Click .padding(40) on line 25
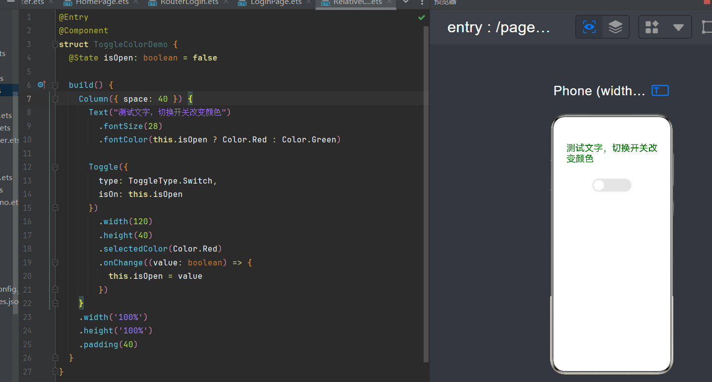Screen dimensions: 712x382 point(108,344)
